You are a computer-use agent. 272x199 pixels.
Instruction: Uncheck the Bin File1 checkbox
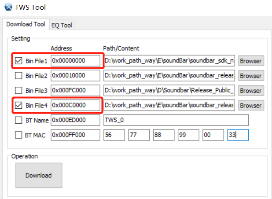(18, 61)
